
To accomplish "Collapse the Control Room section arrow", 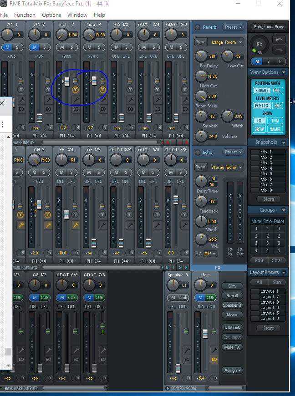I will coord(167,388).
